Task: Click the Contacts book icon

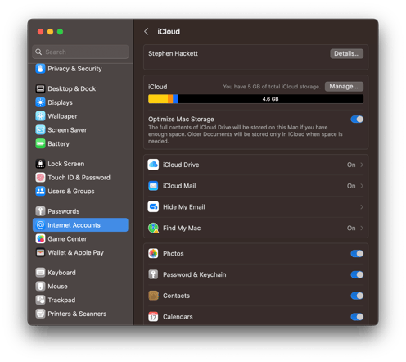Action: [153, 296]
